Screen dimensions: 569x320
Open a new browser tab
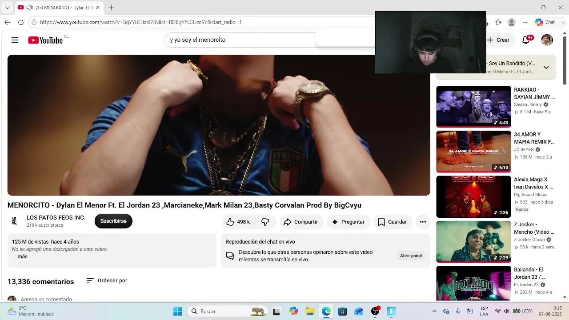click(111, 8)
